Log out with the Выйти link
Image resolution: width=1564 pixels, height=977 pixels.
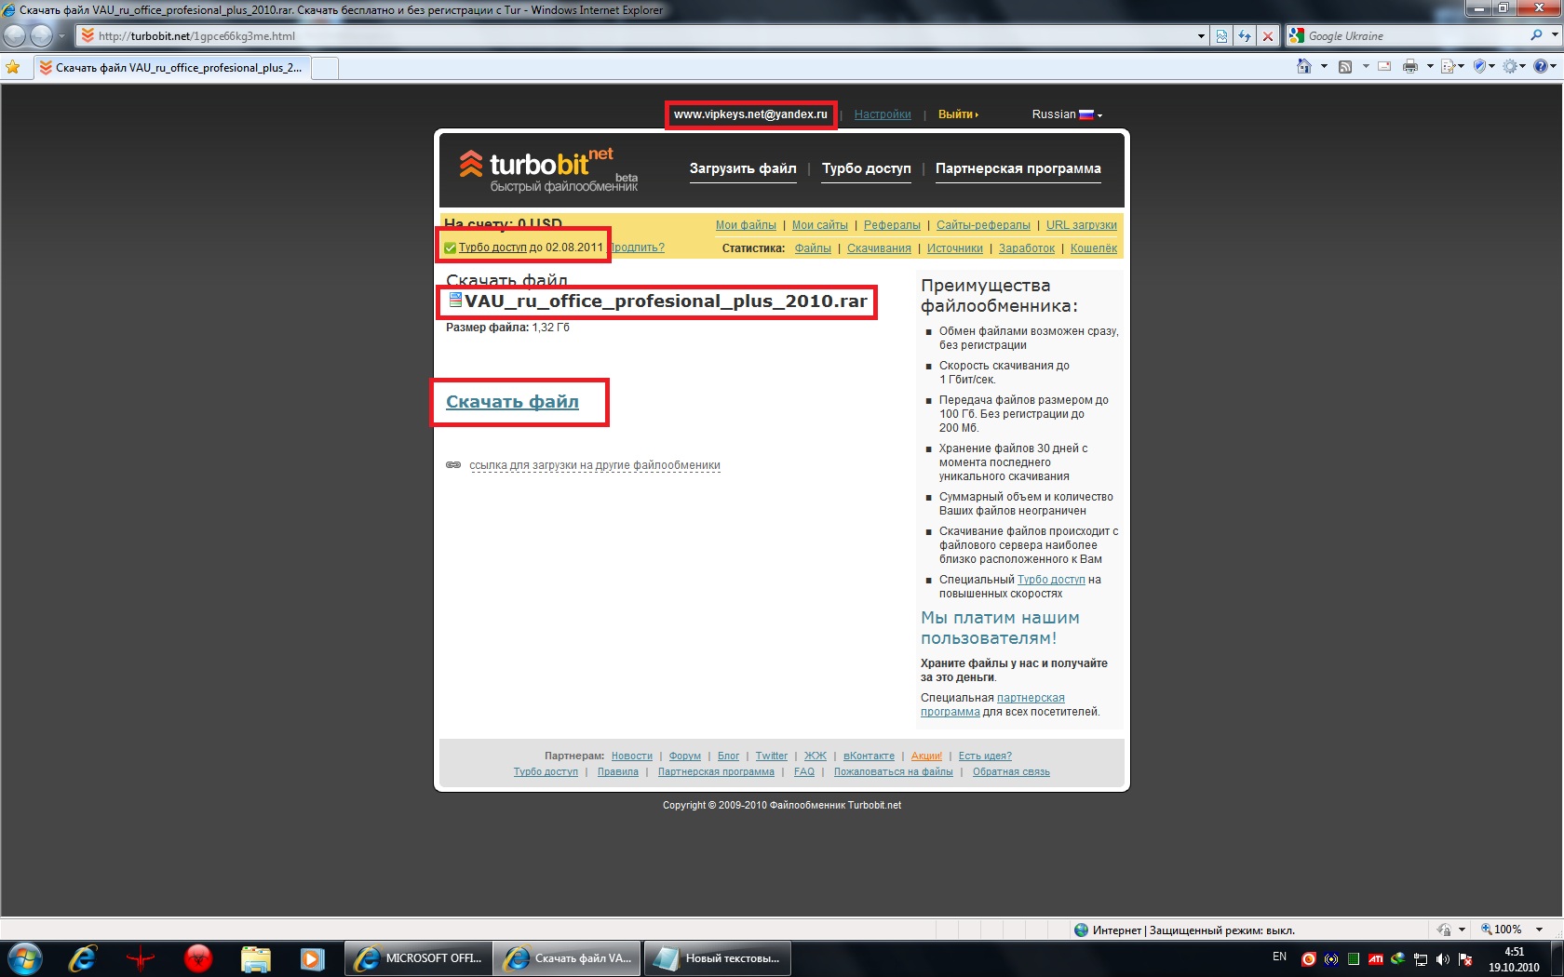click(x=958, y=114)
